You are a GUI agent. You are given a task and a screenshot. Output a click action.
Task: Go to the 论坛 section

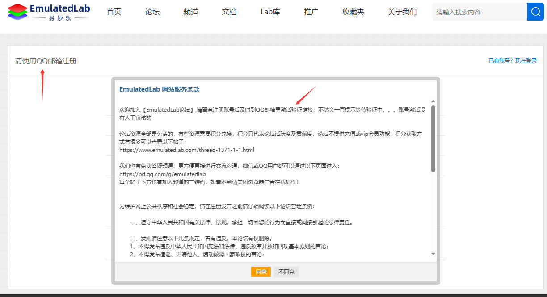tap(152, 12)
